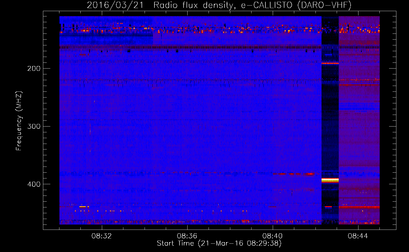Click the '400' frequency tick label
409x252 pixels.
[34, 184]
